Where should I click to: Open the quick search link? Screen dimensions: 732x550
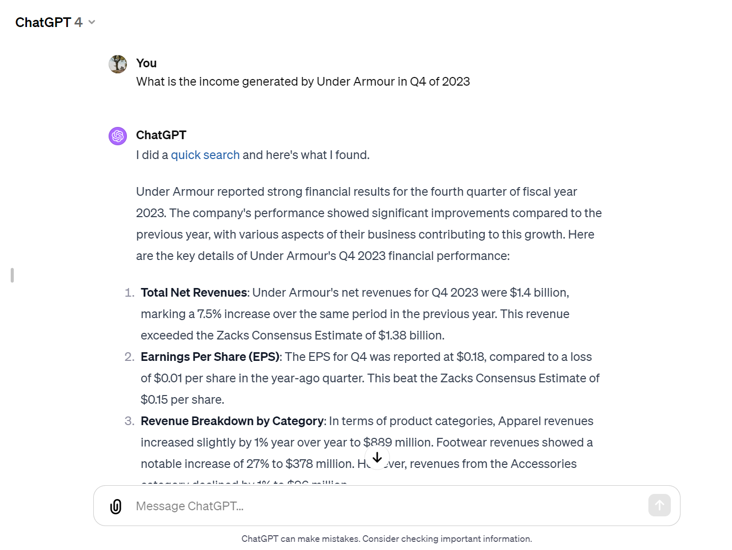click(205, 155)
